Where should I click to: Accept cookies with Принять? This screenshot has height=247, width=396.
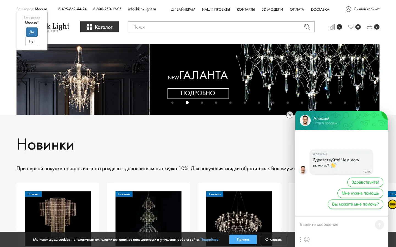click(243, 239)
